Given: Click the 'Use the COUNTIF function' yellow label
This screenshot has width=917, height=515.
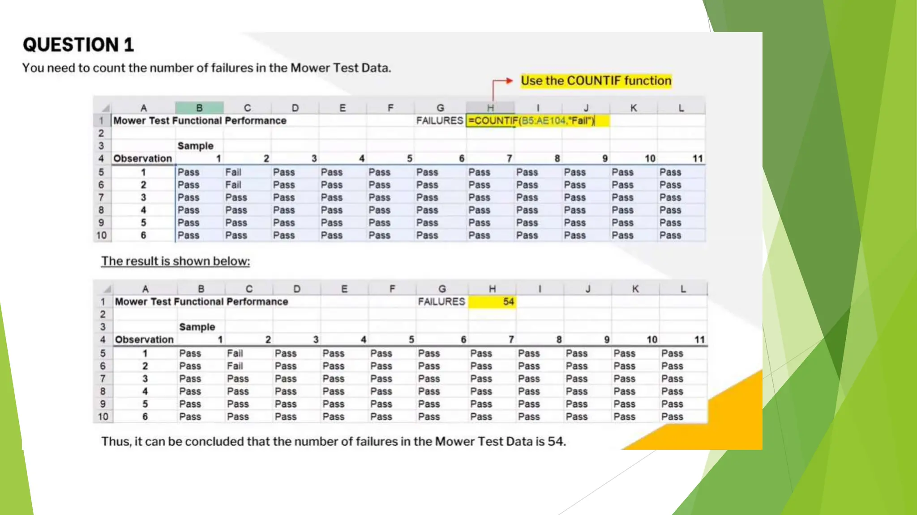Looking at the screenshot, I should coord(596,81).
